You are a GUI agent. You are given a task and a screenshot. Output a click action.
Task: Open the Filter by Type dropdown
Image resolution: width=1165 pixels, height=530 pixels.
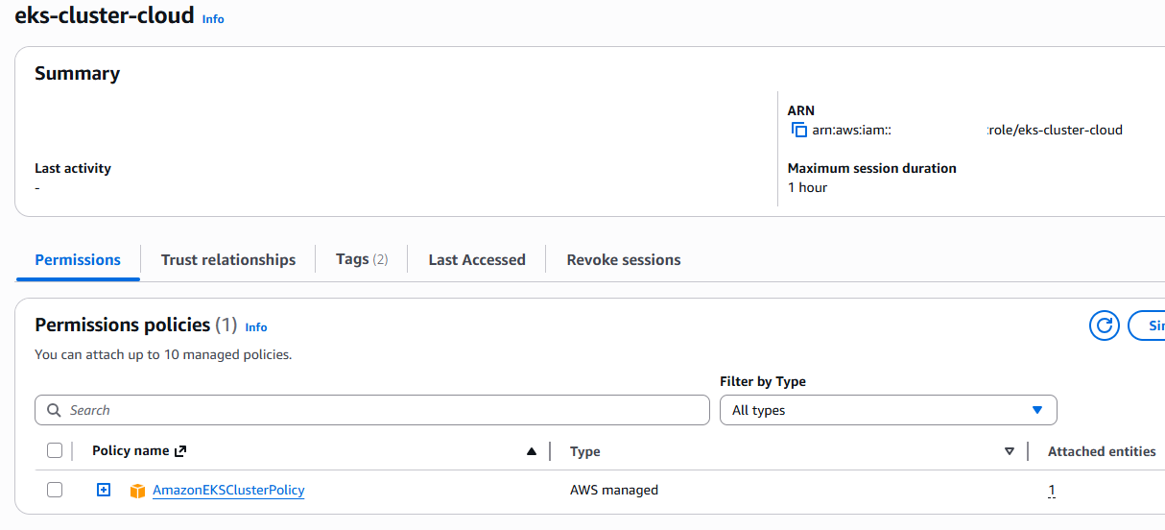click(x=888, y=410)
